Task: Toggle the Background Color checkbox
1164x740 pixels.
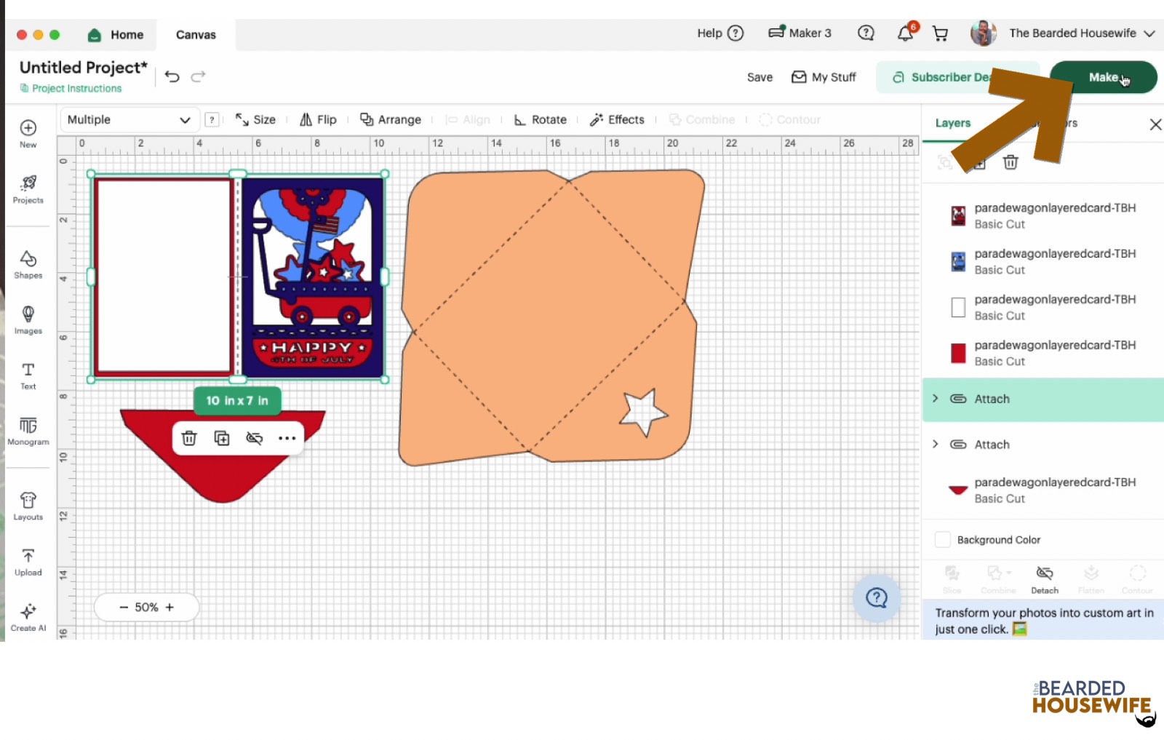Action: (x=943, y=540)
